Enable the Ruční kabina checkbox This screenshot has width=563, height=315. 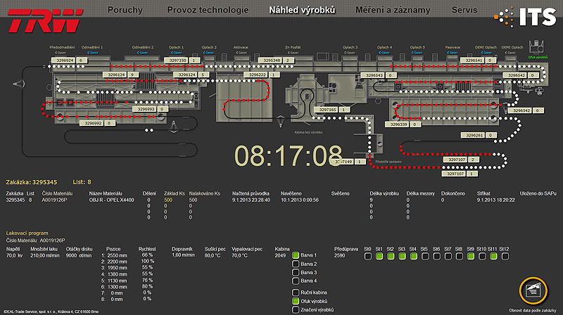(x=296, y=292)
